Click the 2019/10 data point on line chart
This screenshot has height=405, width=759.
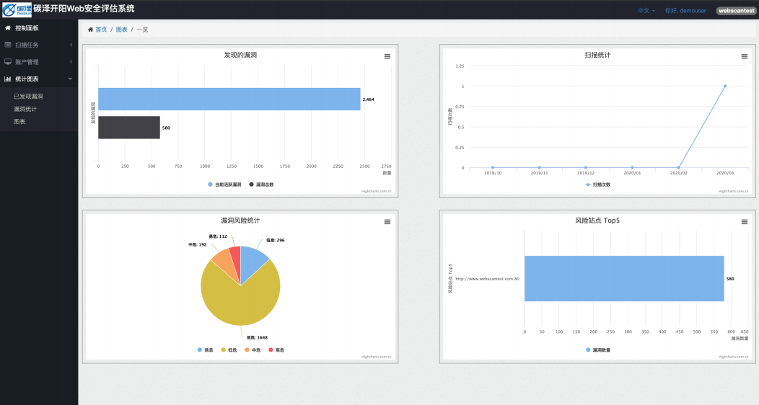point(493,168)
